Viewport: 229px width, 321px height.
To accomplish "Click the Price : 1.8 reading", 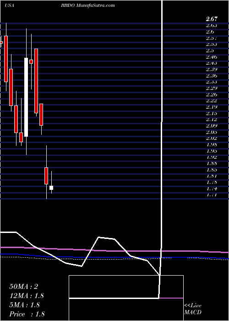I will 27,314.
